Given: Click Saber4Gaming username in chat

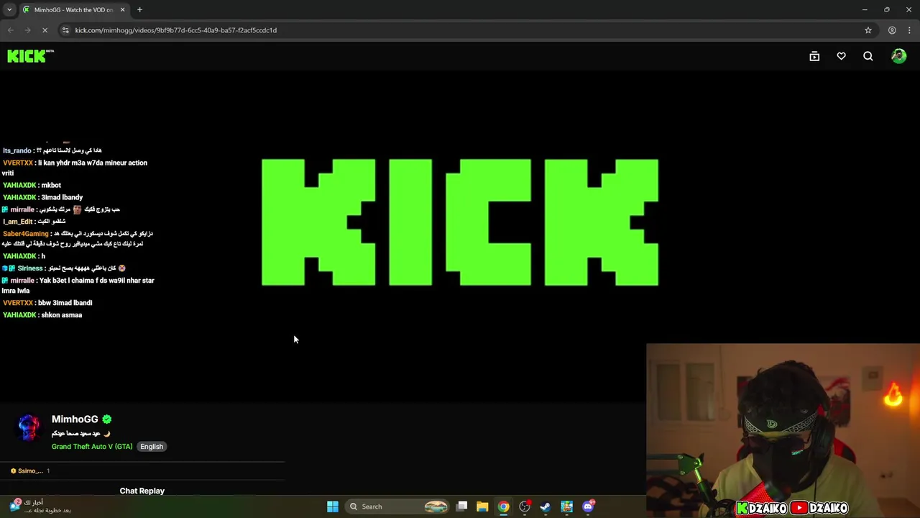Looking at the screenshot, I should (x=26, y=234).
